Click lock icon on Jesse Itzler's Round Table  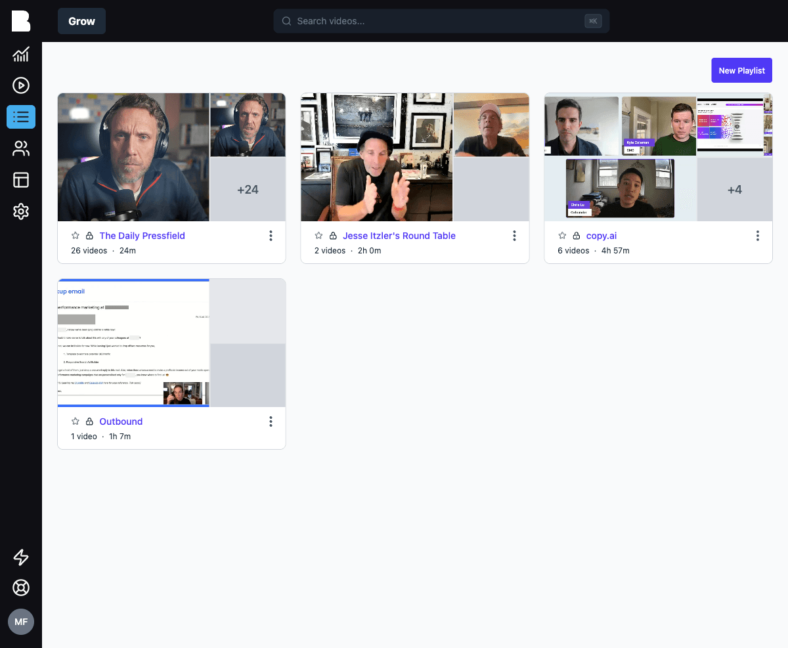333,236
